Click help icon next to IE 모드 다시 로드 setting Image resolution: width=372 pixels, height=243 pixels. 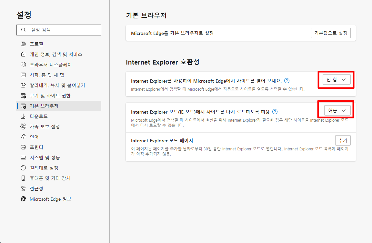(275, 112)
